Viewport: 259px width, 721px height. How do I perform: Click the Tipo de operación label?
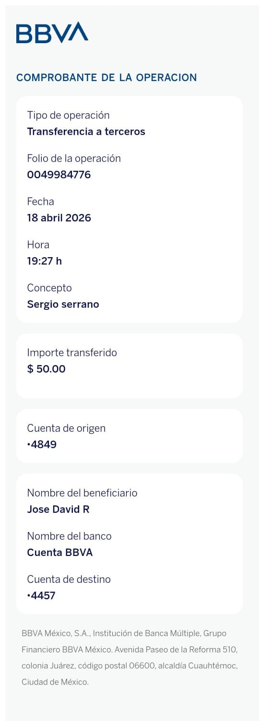pos(69,115)
